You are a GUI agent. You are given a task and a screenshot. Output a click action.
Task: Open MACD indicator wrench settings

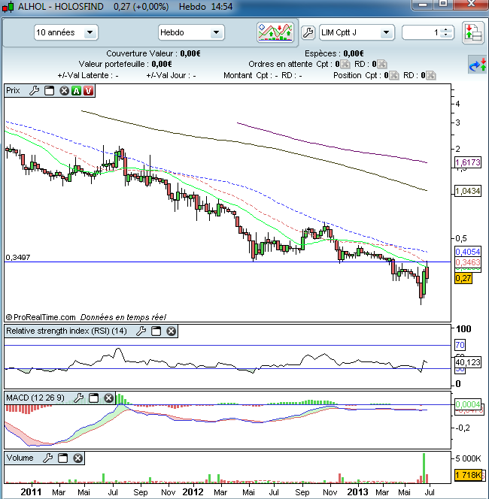pyautogui.click(x=79, y=398)
